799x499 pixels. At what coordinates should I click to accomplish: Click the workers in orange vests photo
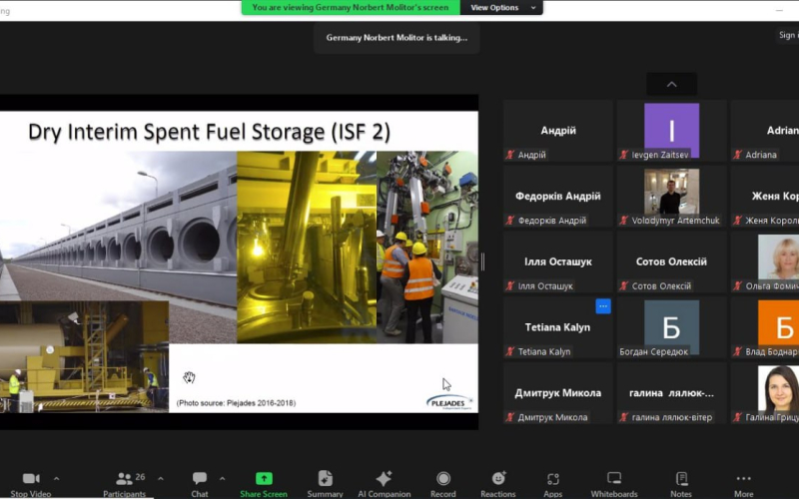click(x=427, y=247)
